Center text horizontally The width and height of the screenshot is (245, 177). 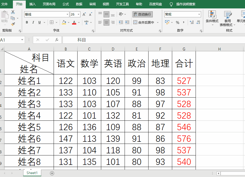point(106,22)
